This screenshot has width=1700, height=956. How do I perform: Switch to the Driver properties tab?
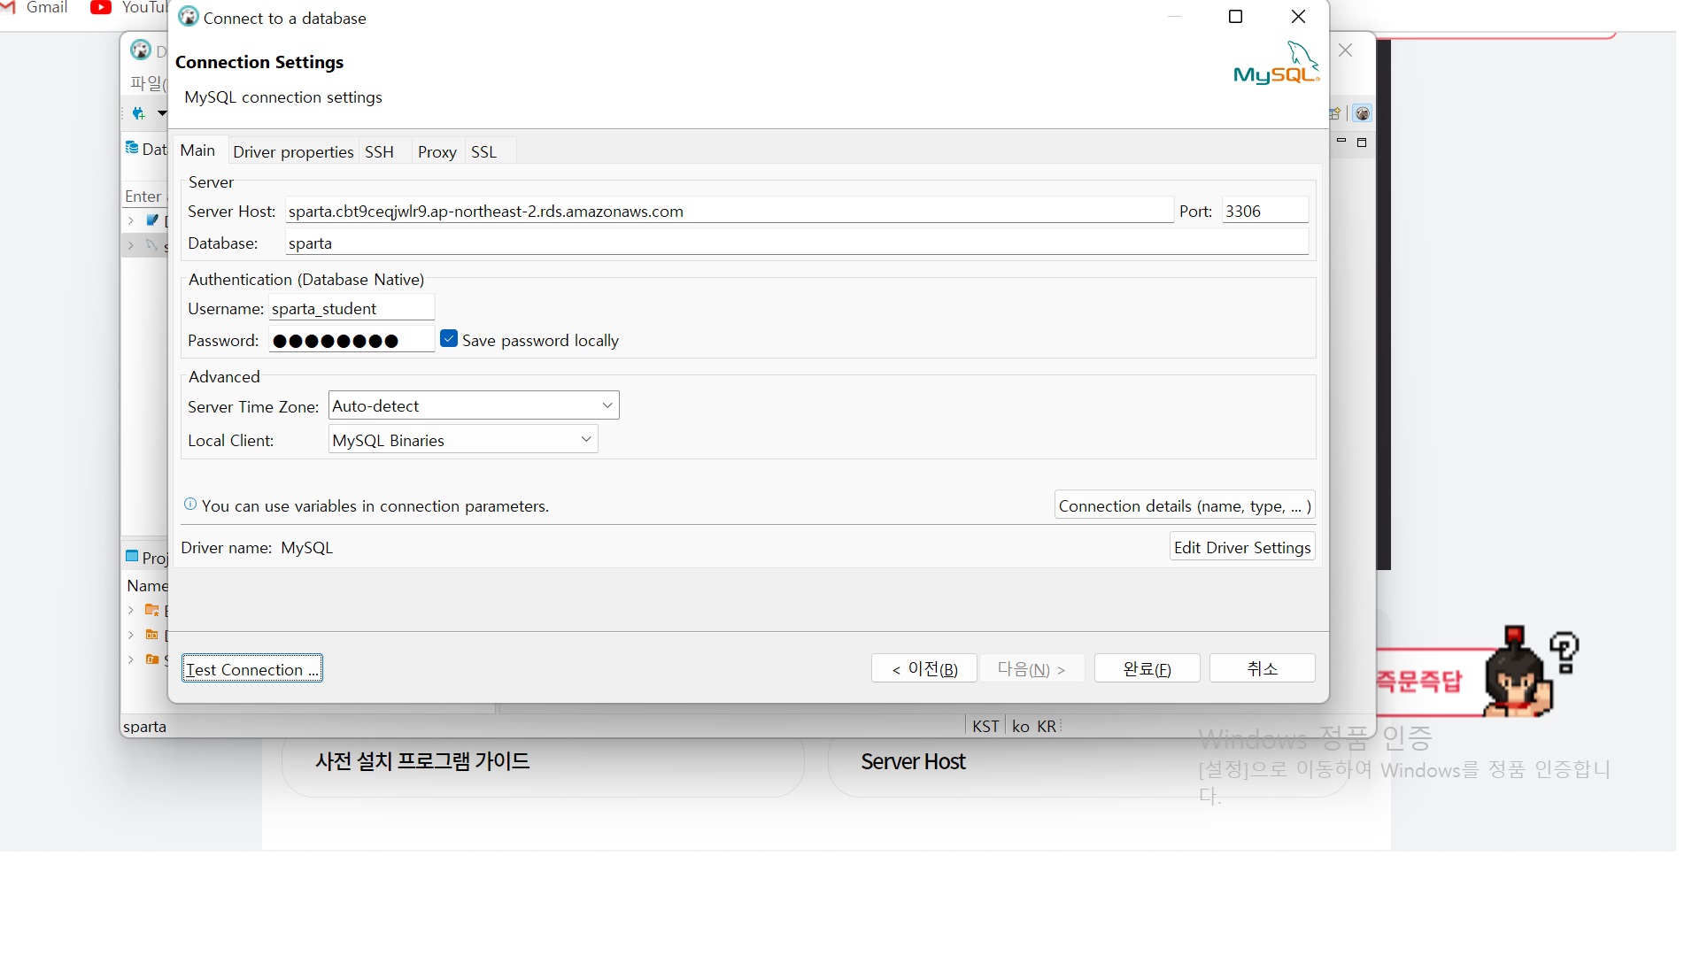[x=293, y=152]
